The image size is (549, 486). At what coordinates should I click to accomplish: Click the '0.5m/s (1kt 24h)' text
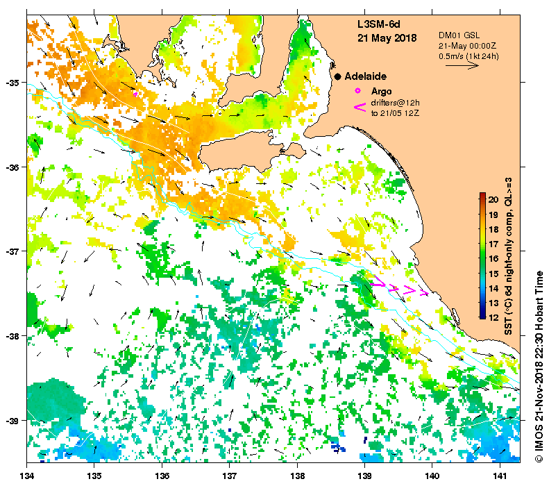(x=468, y=56)
